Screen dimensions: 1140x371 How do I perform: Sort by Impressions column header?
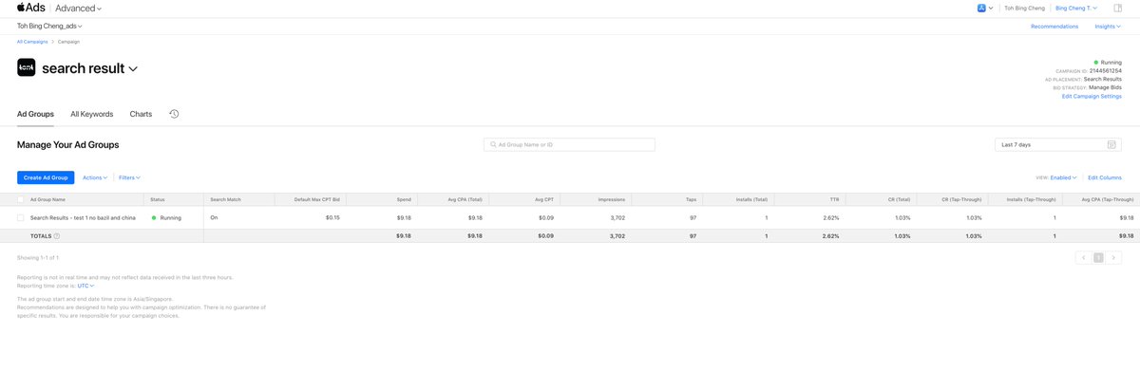click(611, 200)
